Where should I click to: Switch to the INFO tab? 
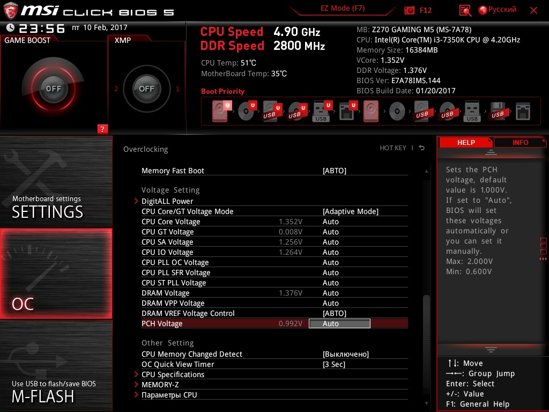pyautogui.click(x=520, y=143)
